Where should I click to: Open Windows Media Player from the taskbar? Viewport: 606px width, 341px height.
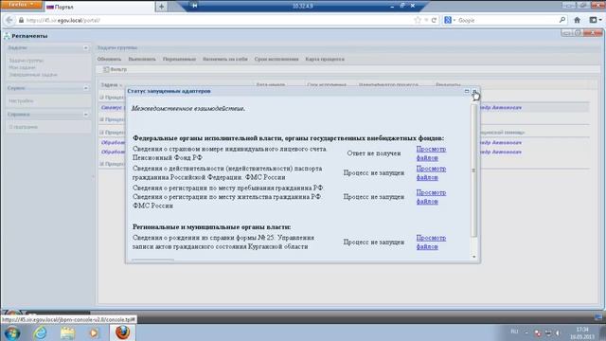coord(94,332)
